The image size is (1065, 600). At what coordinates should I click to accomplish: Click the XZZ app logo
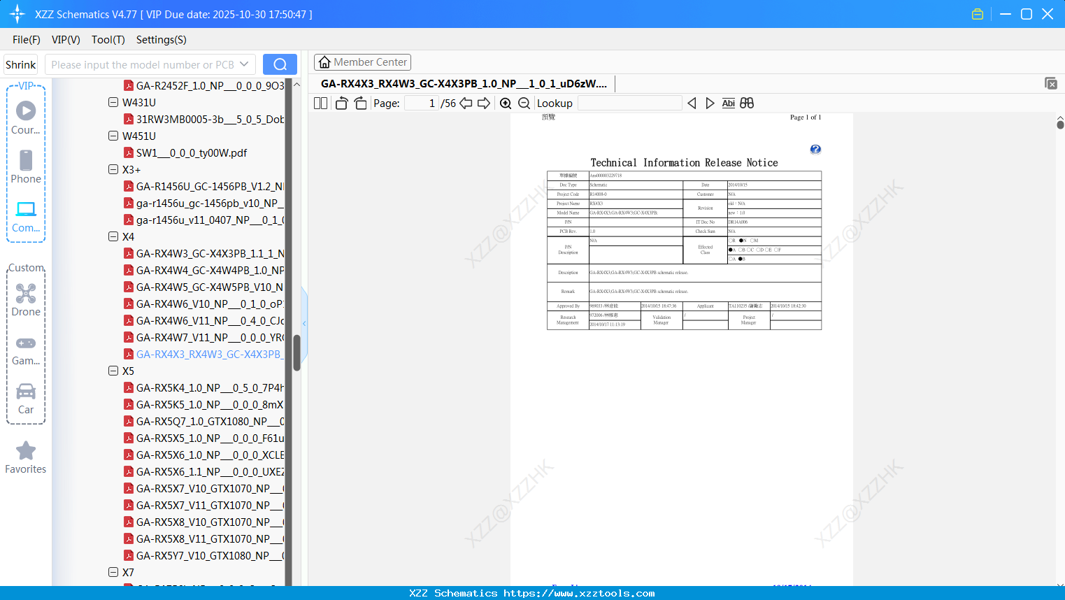17,14
